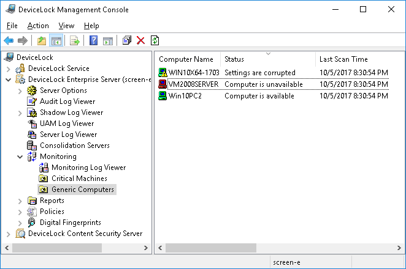The image size is (406, 269).
Task: Click the Export List toolbar icon
Action: pyautogui.click(x=75, y=41)
